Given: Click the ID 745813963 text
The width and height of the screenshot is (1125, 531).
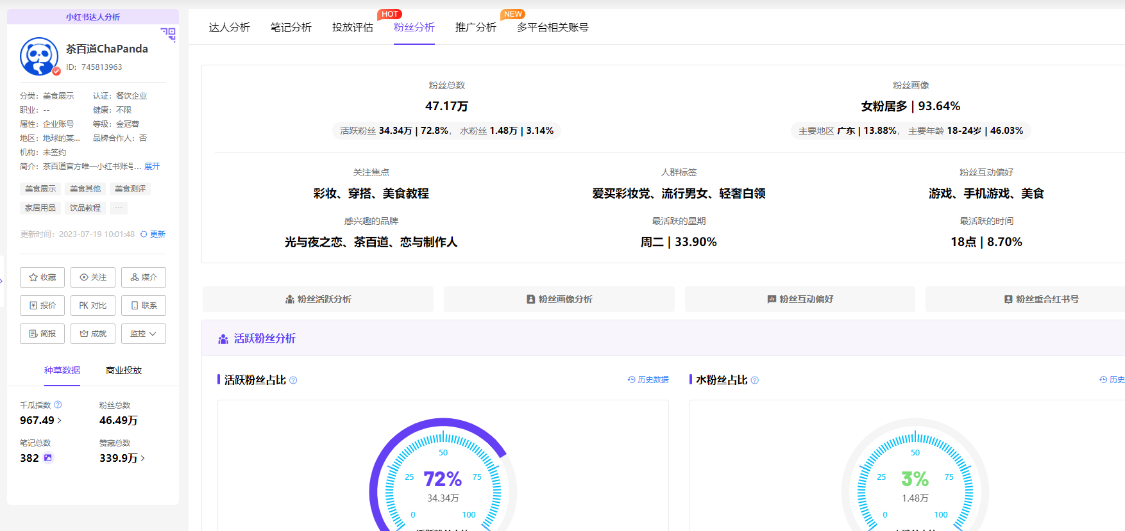Looking at the screenshot, I should click(x=94, y=67).
